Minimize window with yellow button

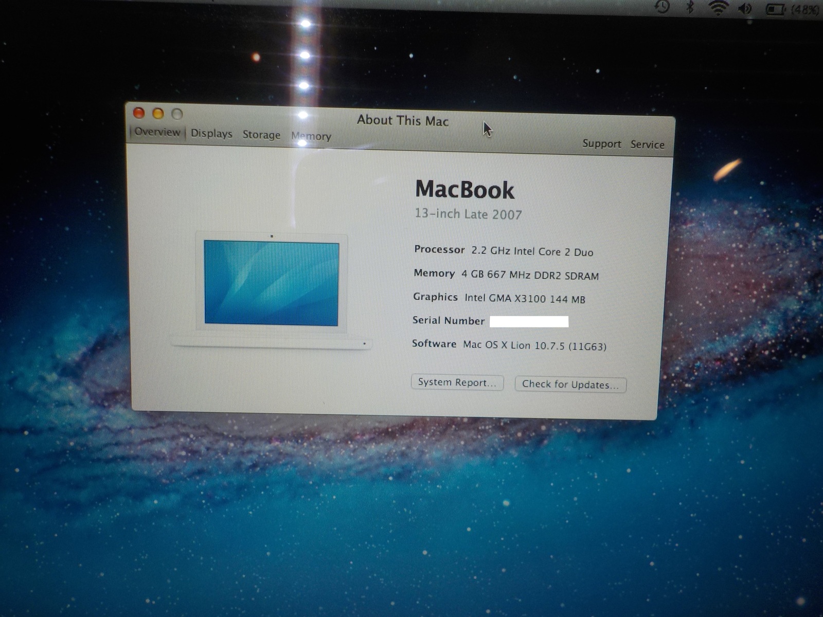pos(158,113)
